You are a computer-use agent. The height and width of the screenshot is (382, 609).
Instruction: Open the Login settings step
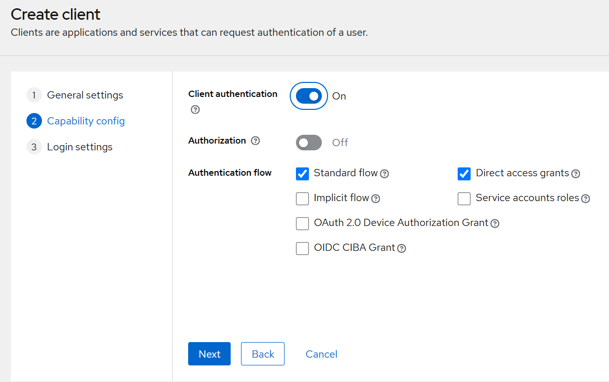[x=79, y=147]
